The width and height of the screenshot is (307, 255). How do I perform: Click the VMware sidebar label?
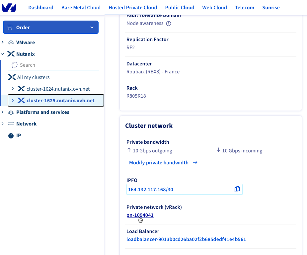click(x=26, y=42)
